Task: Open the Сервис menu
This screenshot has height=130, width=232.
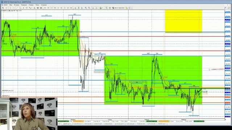Action: [x=31, y=5]
